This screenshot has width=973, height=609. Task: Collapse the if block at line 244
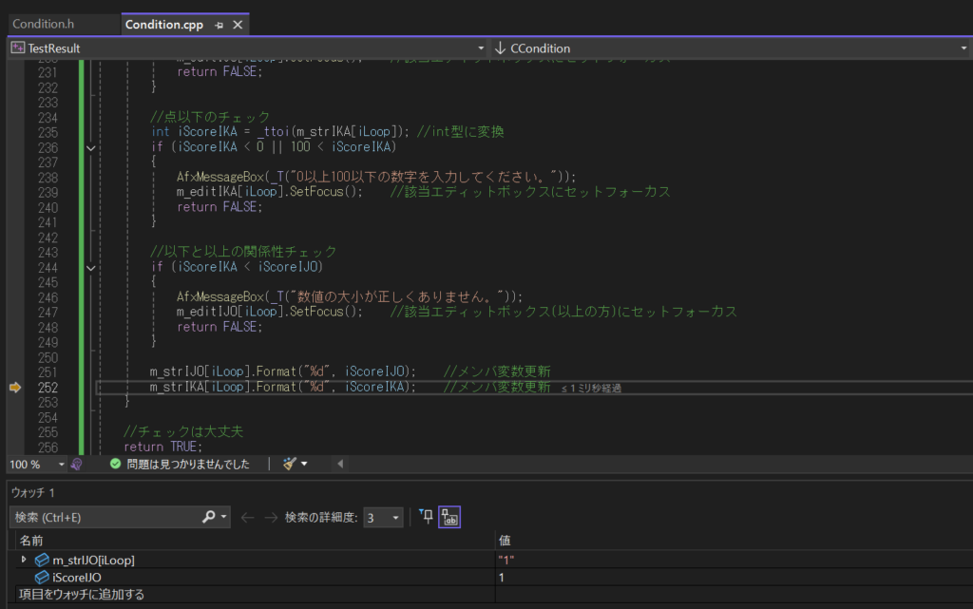tap(91, 268)
